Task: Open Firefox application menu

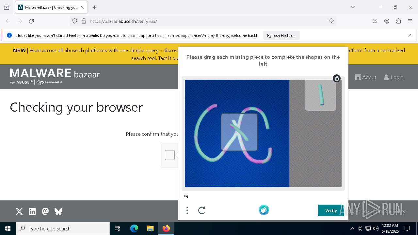Action: point(410,21)
